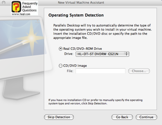Select the CD/DVD Image radio button
The height and width of the screenshot is (125, 162).
pos(61,66)
